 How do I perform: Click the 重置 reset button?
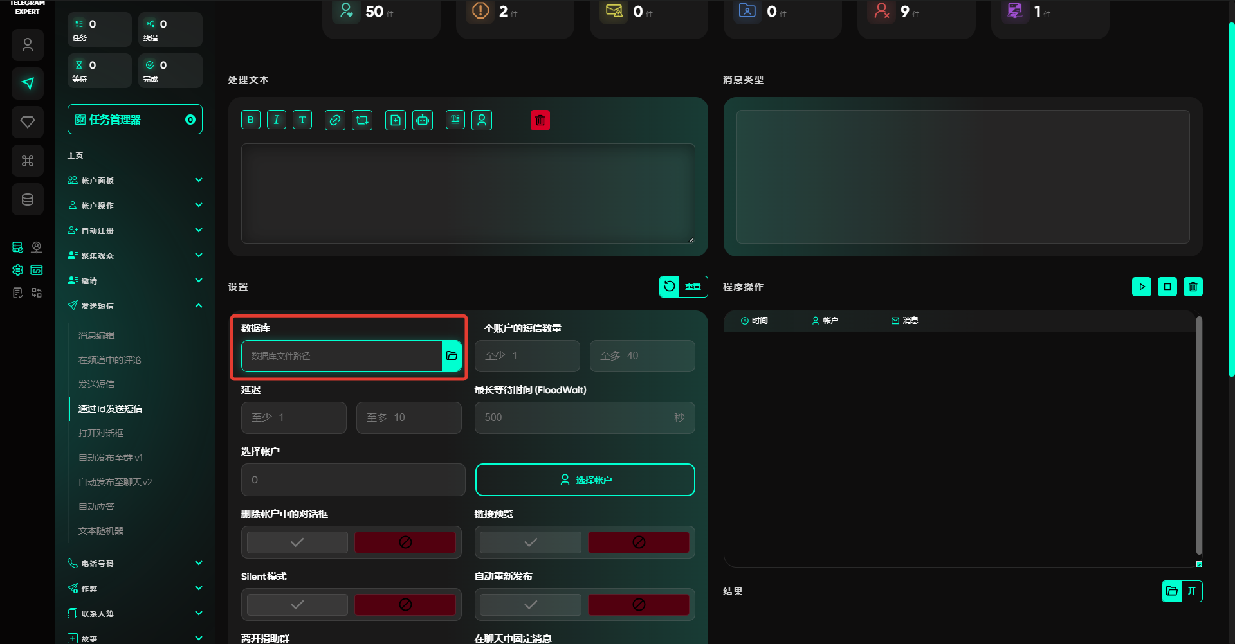tap(683, 287)
